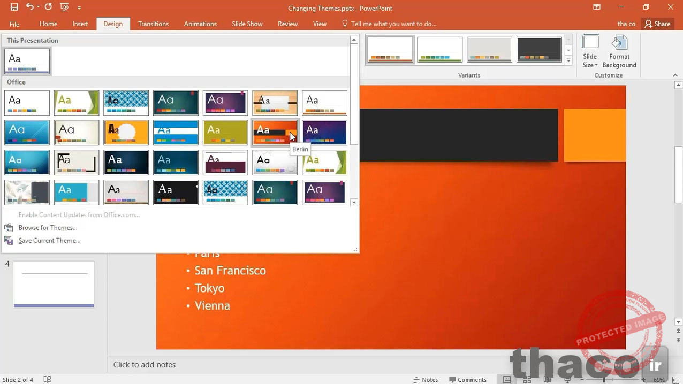This screenshot has height=384, width=683.
Task: Switch to Normal view icon
Action: [507, 380]
